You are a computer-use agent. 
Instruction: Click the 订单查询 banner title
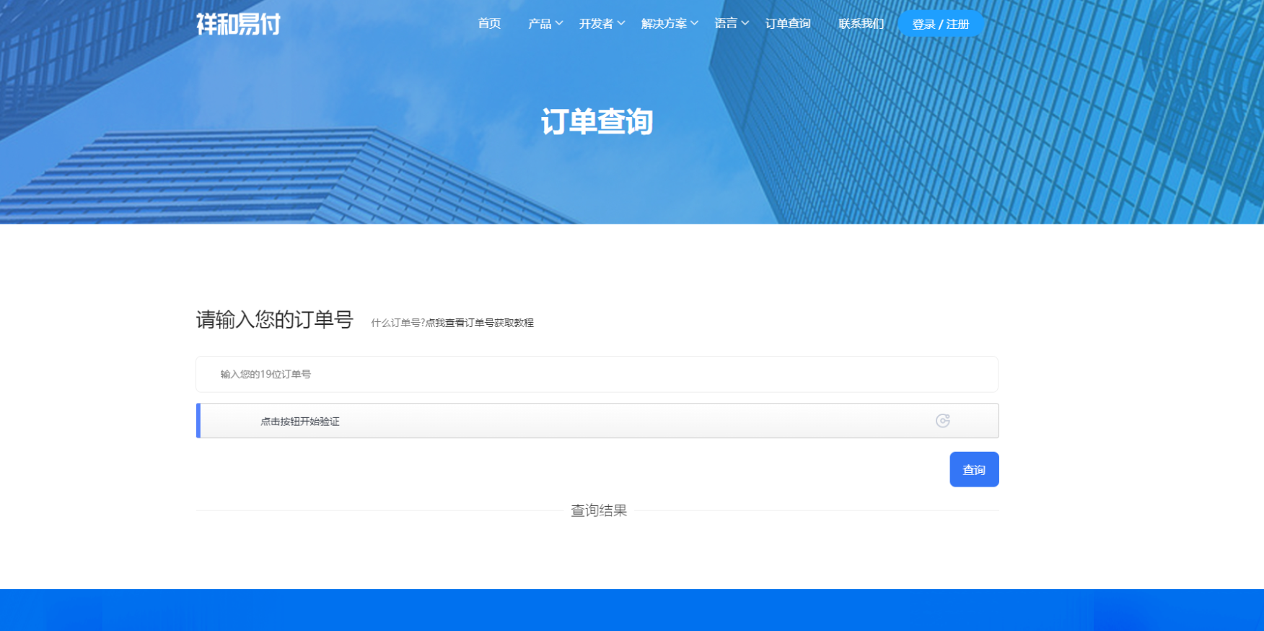pyautogui.click(x=597, y=121)
